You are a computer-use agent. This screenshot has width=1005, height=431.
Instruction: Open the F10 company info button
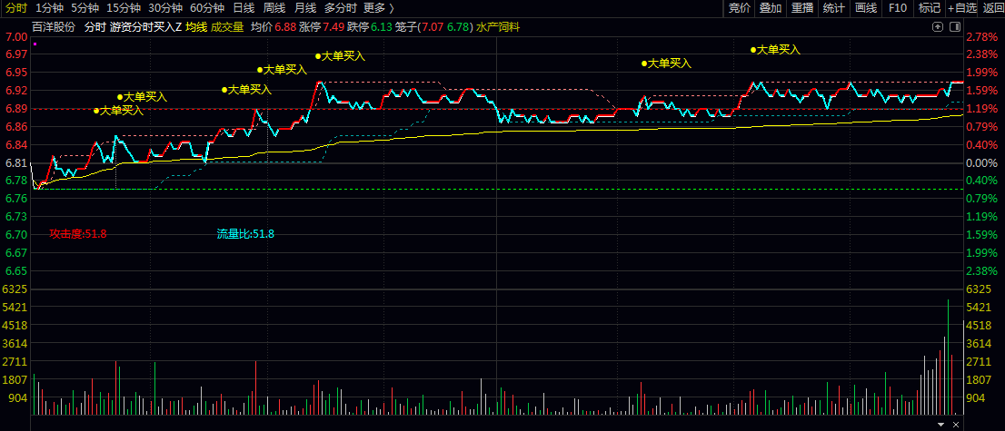pyautogui.click(x=898, y=8)
